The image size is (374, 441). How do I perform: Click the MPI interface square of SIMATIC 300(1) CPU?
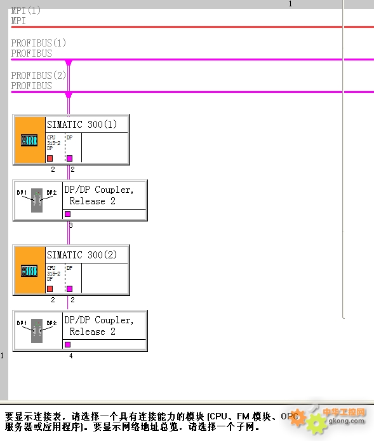pyautogui.click(x=50, y=158)
